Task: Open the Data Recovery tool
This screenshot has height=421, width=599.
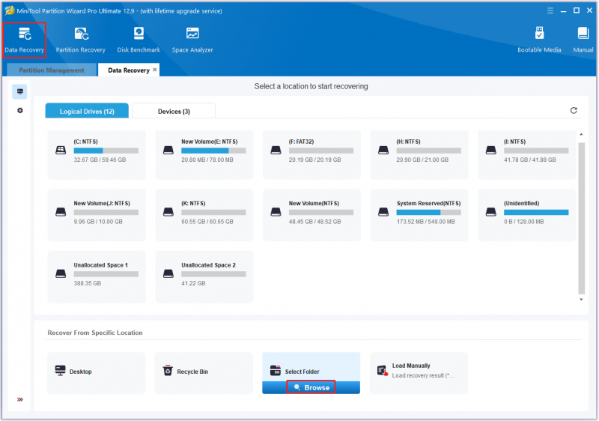Action: (25, 40)
